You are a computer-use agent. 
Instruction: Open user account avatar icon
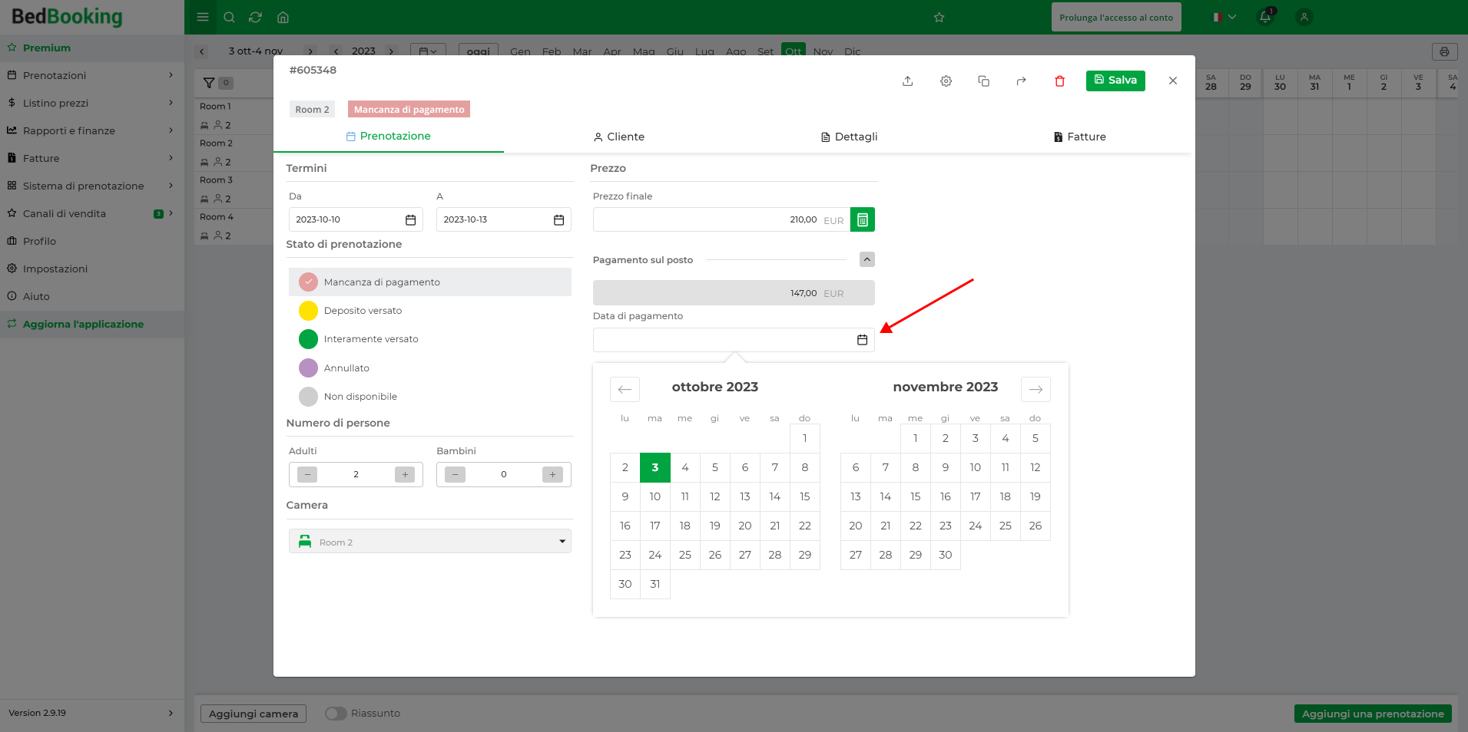pyautogui.click(x=1304, y=17)
